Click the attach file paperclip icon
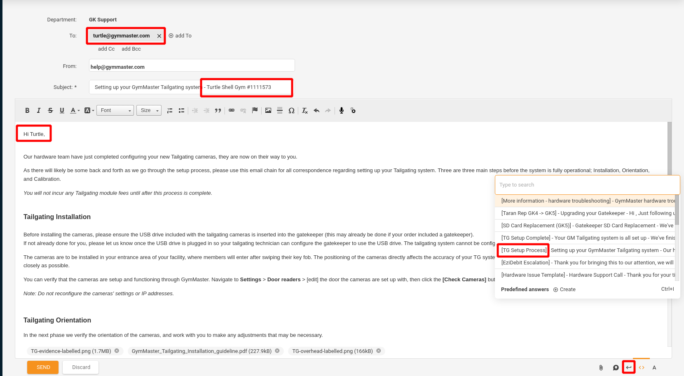 click(601, 368)
